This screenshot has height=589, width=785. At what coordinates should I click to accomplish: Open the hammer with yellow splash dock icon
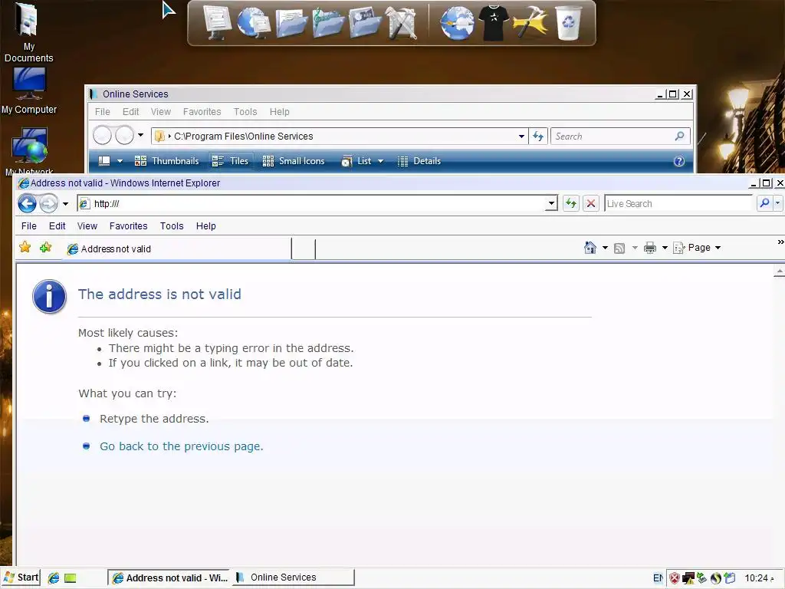(530, 23)
